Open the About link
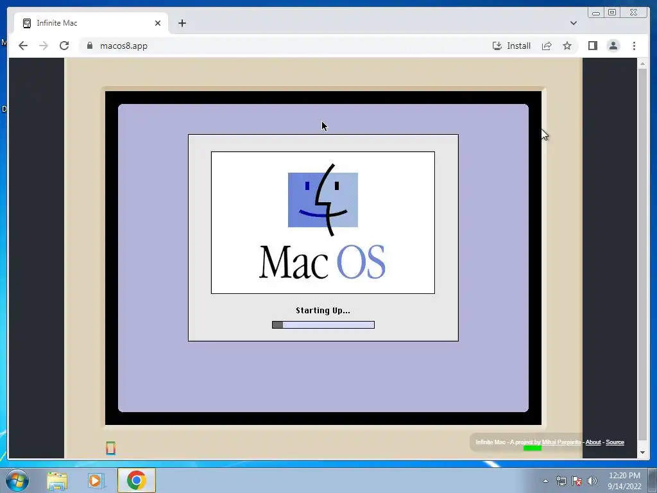This screenshot has height=493, width=657. tap(593, 442)
